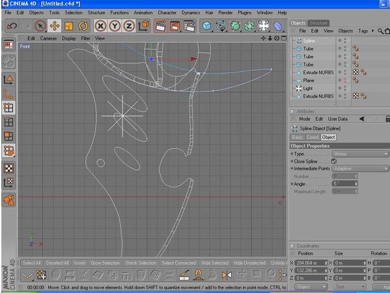
Task: Open the spline Type dropdown
Action: (x=360, y=154)
